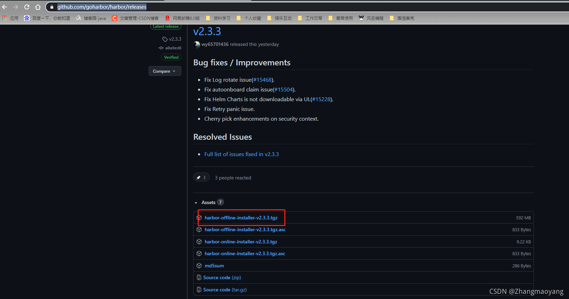This screenshot has height=299, width=569.
Task: Reload the page with the refresh icon
Action: point(27,7)
